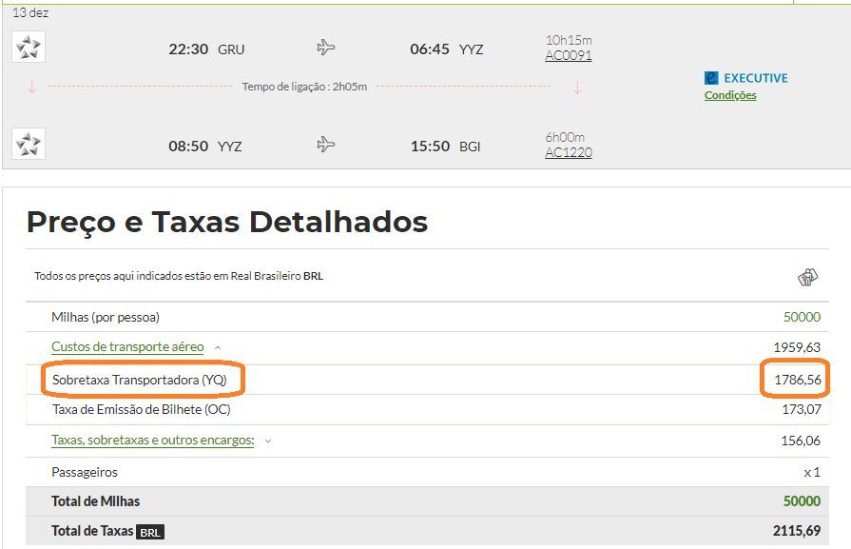The width and height of the screenshot is (851, 549).
Task: Select the Total de Milhas label
Action: pyautogui.click(x=95, y=501)
